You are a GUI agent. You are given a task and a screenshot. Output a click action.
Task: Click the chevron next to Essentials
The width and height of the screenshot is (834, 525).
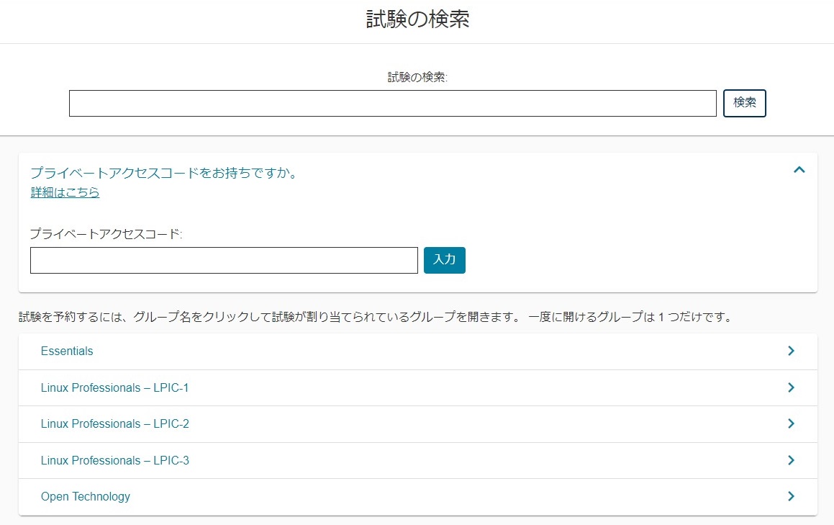[x=790, y=351]
